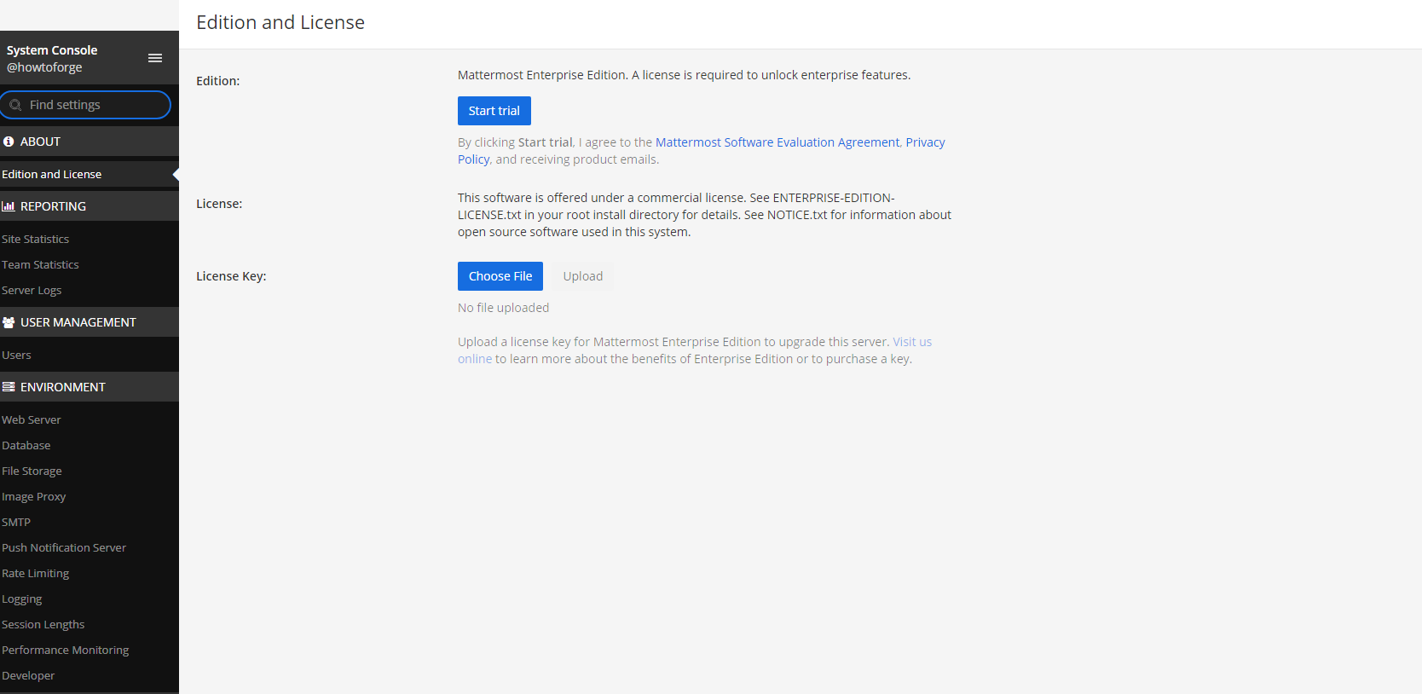
Task: Click the Environment server icon
Action: tap(9, 387)
